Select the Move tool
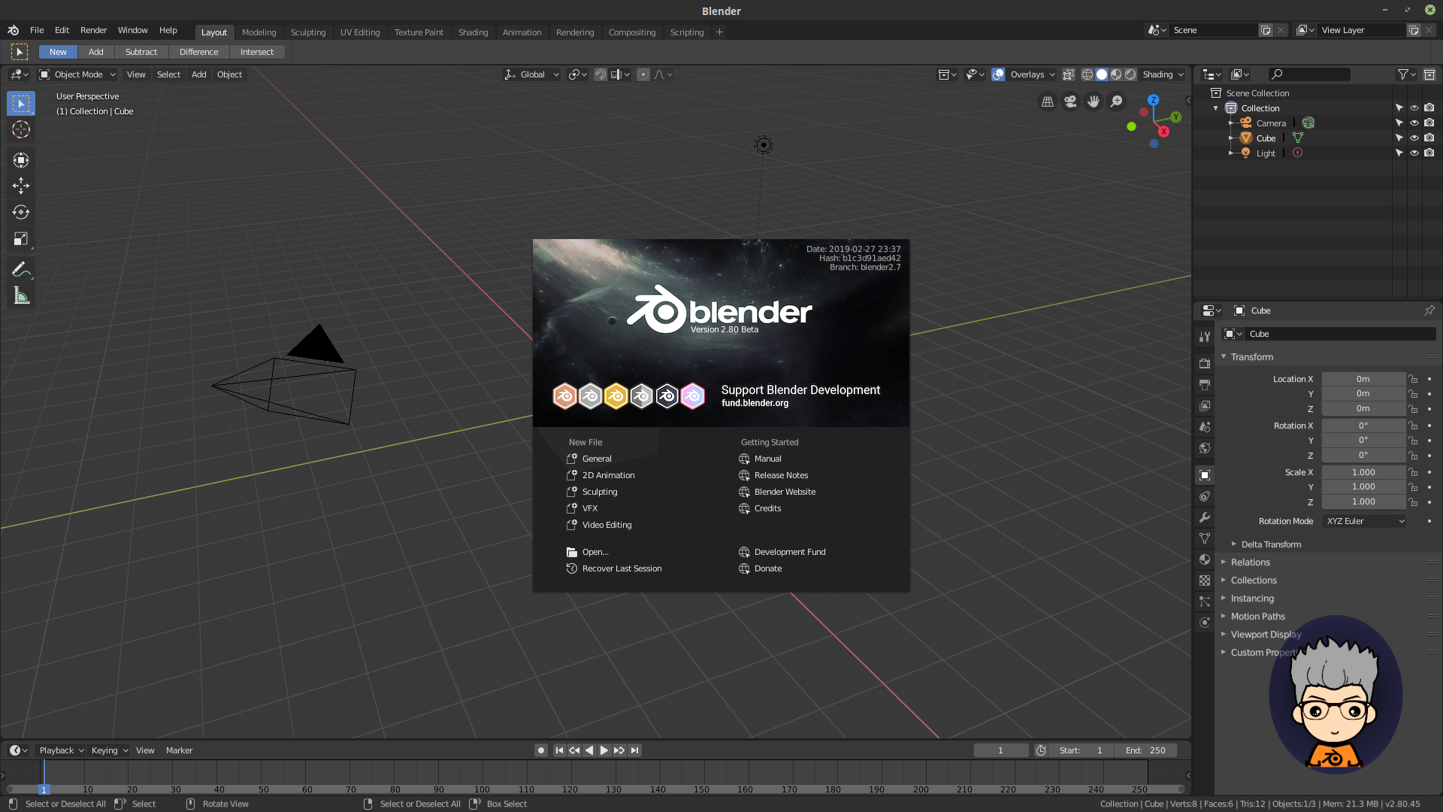Viewport: 1443px width, 812px height. coord(21,186)
